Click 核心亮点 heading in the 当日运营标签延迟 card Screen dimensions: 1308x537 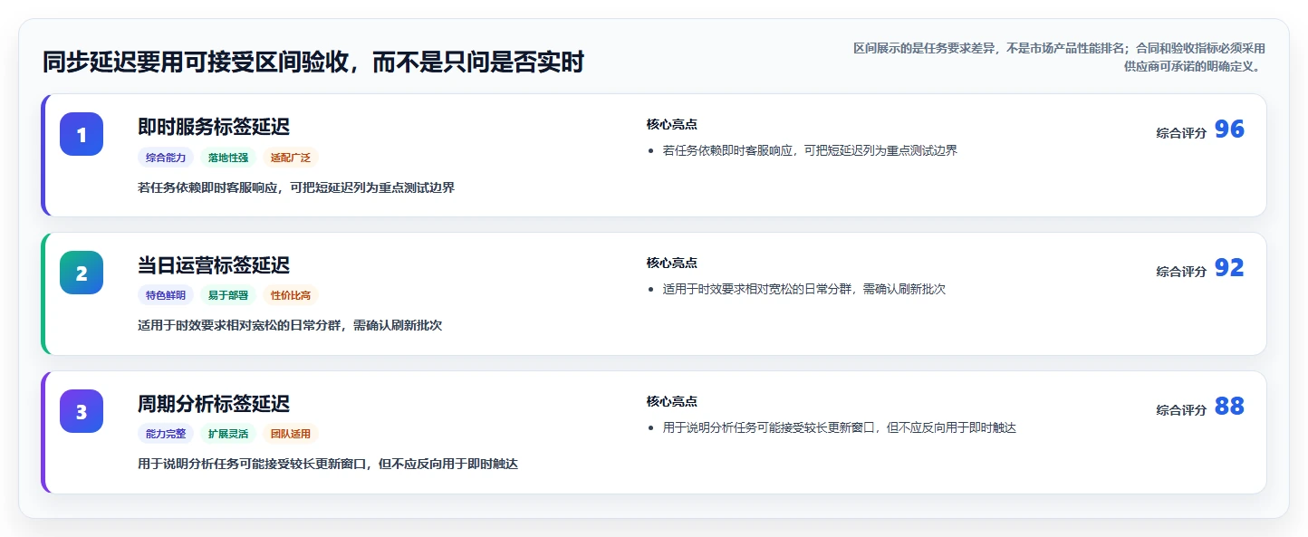[672, 263]
